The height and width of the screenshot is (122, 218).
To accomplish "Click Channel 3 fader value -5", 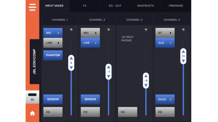I will click(x=146, y=80).
